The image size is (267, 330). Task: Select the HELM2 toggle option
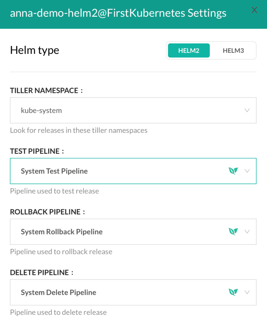189,51
